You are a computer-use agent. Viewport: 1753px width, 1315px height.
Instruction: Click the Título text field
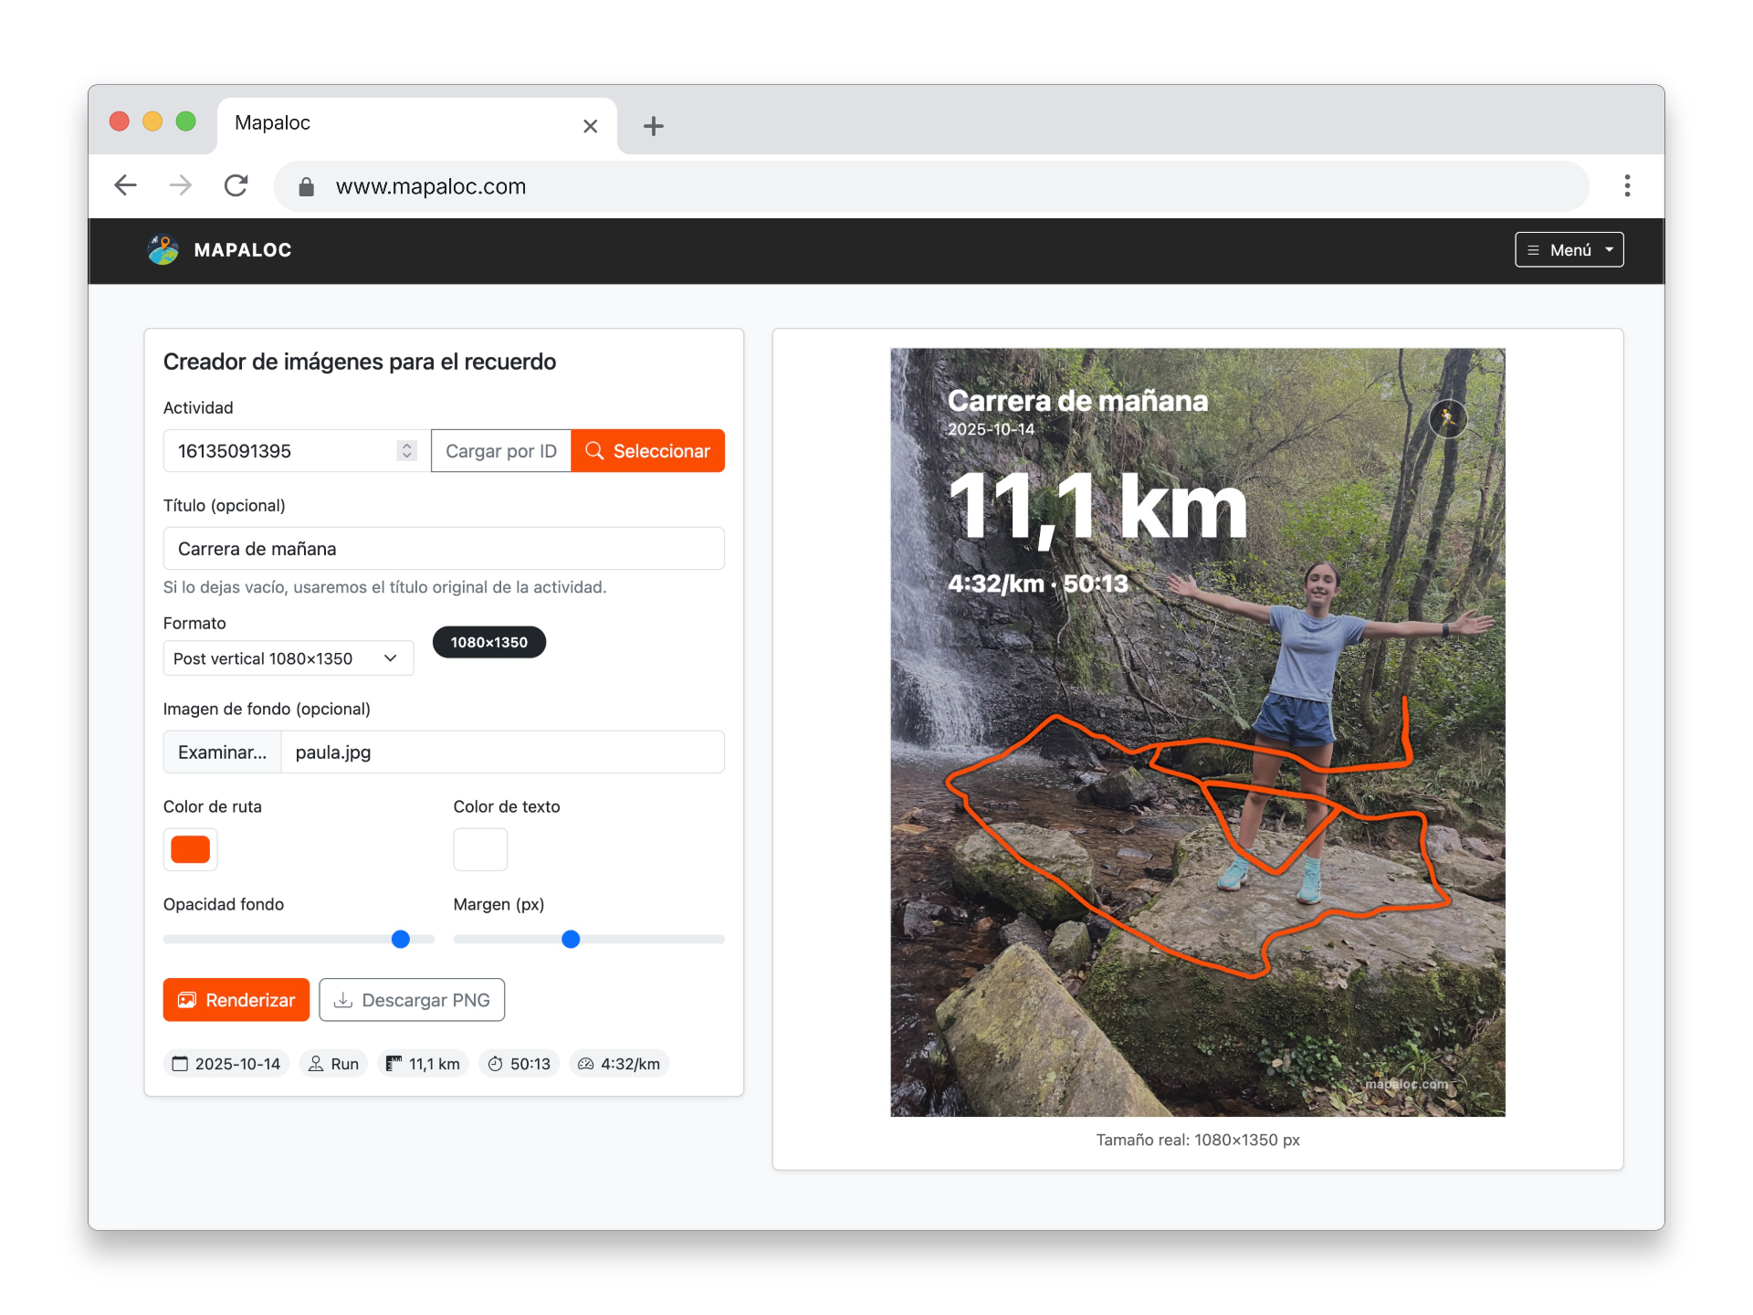pyautogui.click(x=444, y=549)
